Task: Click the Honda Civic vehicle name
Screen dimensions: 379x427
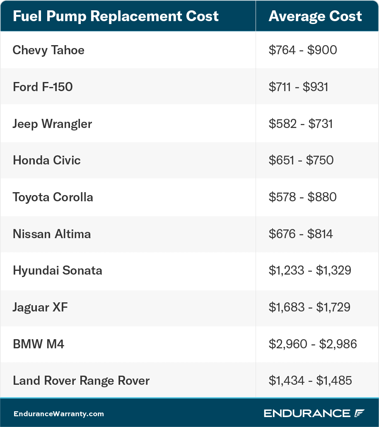Action: pos(47,160)
